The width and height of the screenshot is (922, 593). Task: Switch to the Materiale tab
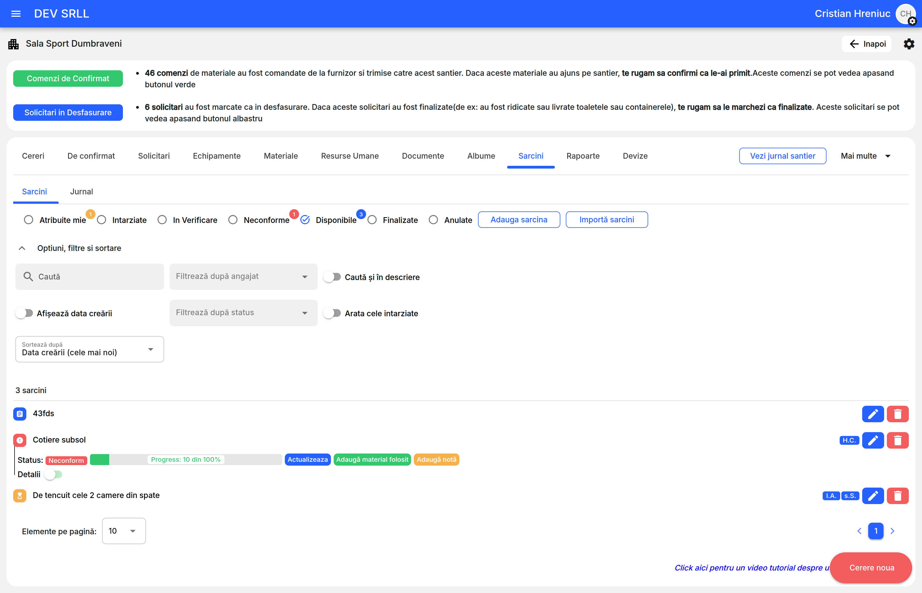pyautogui.click(x=280, y=156)
